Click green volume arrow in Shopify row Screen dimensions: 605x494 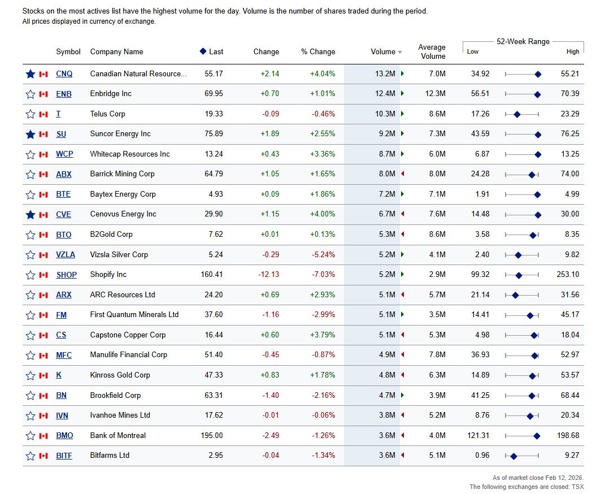click(x=402, y=274)
